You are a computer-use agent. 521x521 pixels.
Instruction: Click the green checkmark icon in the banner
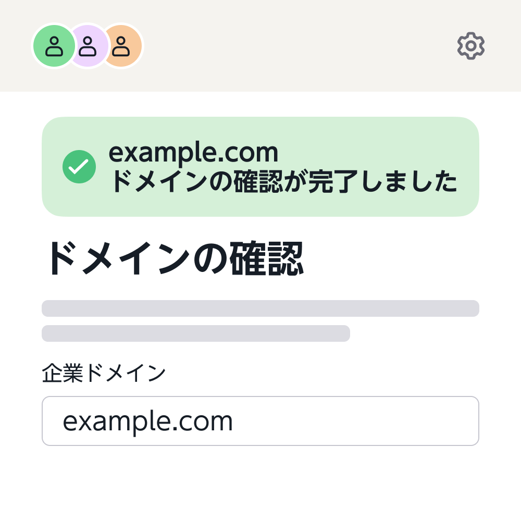click(79, 167)
